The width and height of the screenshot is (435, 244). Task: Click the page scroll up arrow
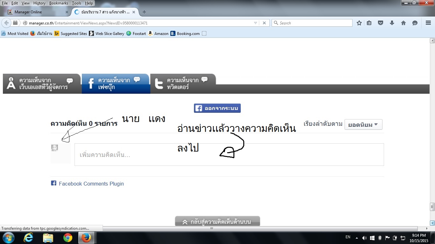click(x=432, y=41)
